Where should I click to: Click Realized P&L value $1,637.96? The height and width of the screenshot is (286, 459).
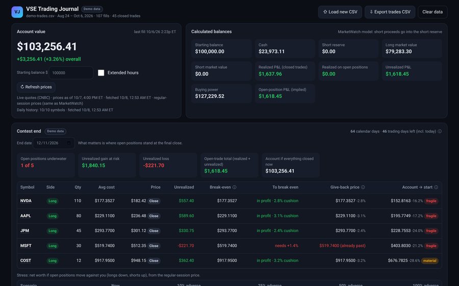(270, 74)
